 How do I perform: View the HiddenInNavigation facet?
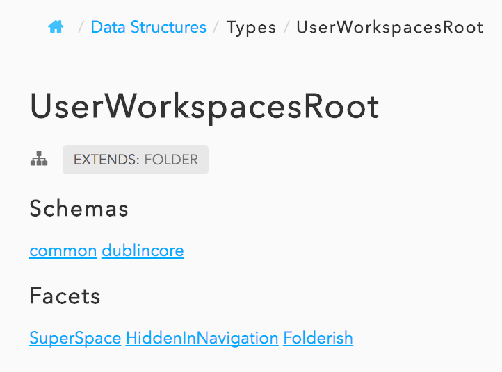[x=202, y=338]
